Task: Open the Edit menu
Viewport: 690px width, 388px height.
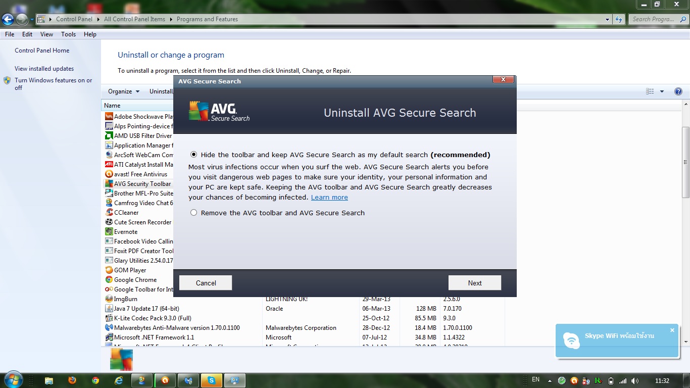Action: [27, 34]
